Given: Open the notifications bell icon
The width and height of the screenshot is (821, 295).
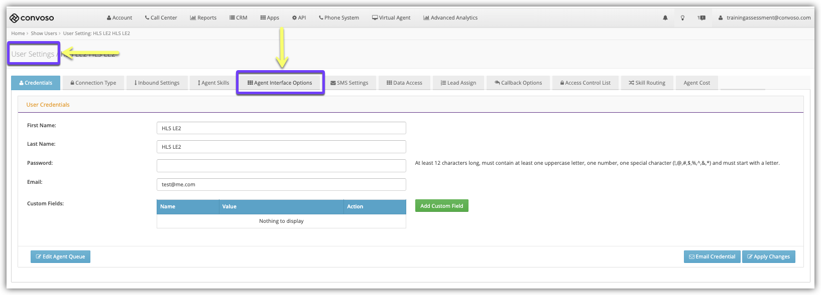Looking at the screenshot, I should (x=665, y=18).
